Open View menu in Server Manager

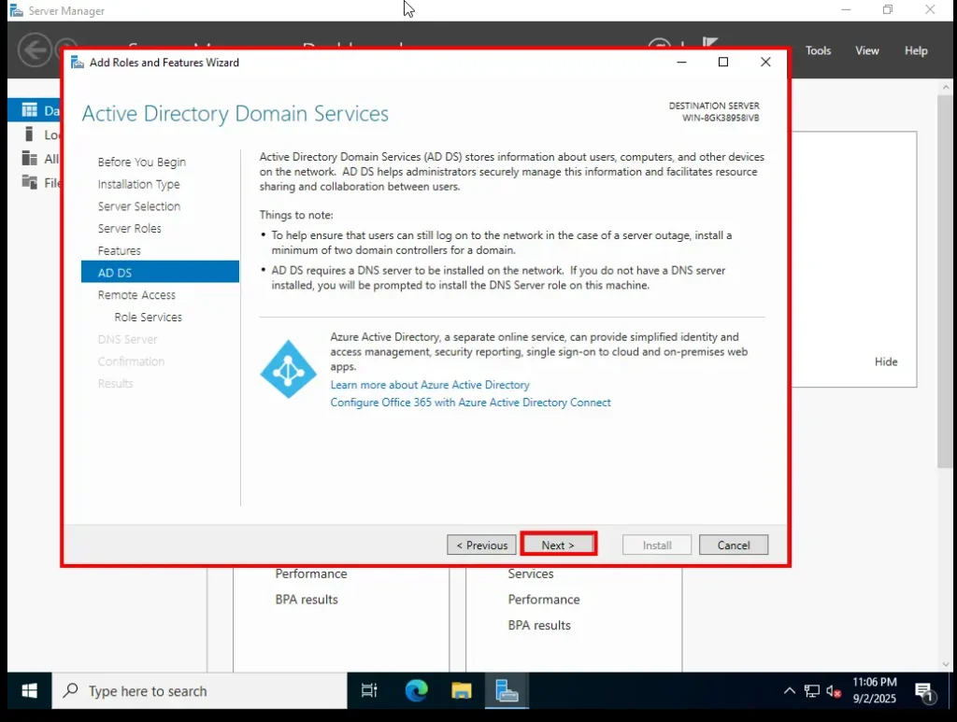(x=866, y=50)
